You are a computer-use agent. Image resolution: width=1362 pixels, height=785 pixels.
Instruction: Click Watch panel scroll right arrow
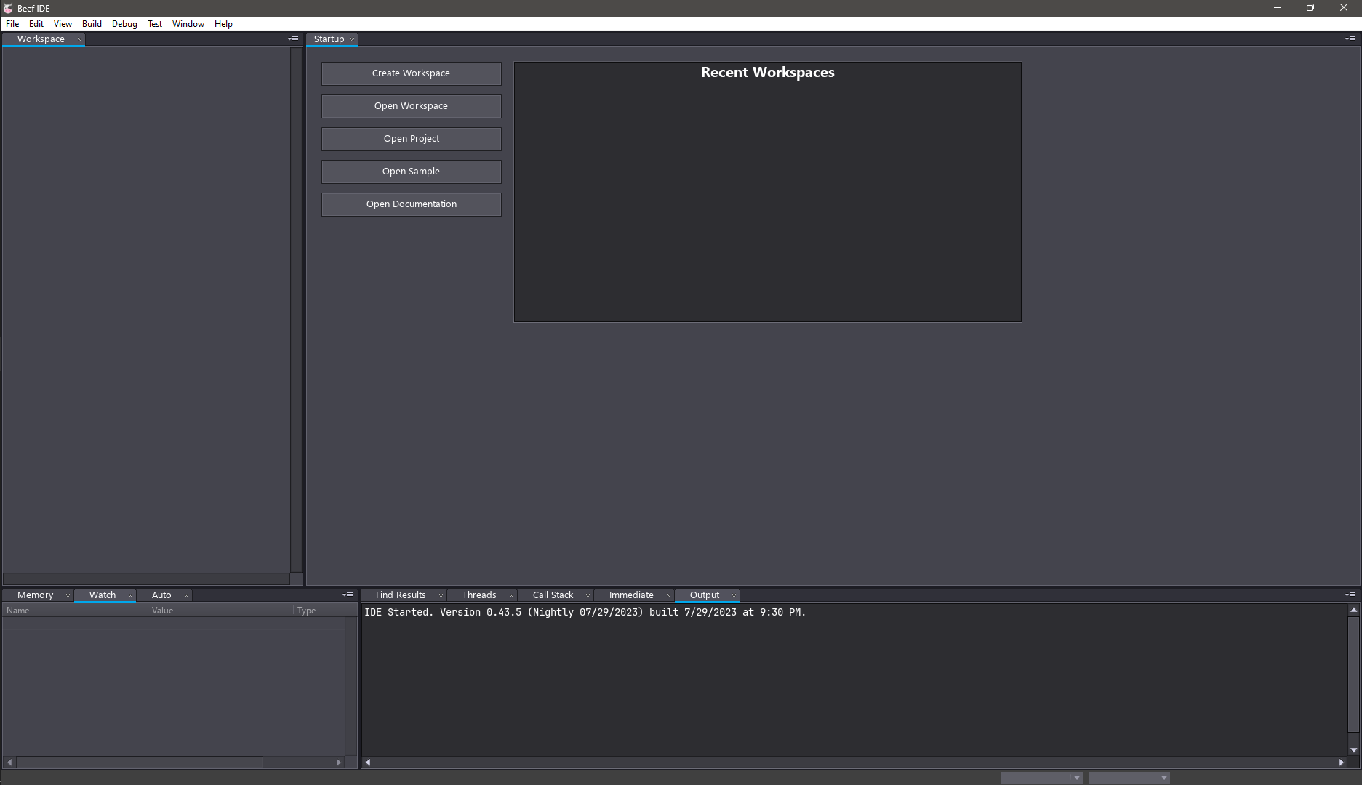click(338, 762)
